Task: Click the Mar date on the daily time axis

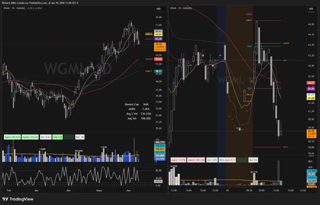Action: coord(37,190)
